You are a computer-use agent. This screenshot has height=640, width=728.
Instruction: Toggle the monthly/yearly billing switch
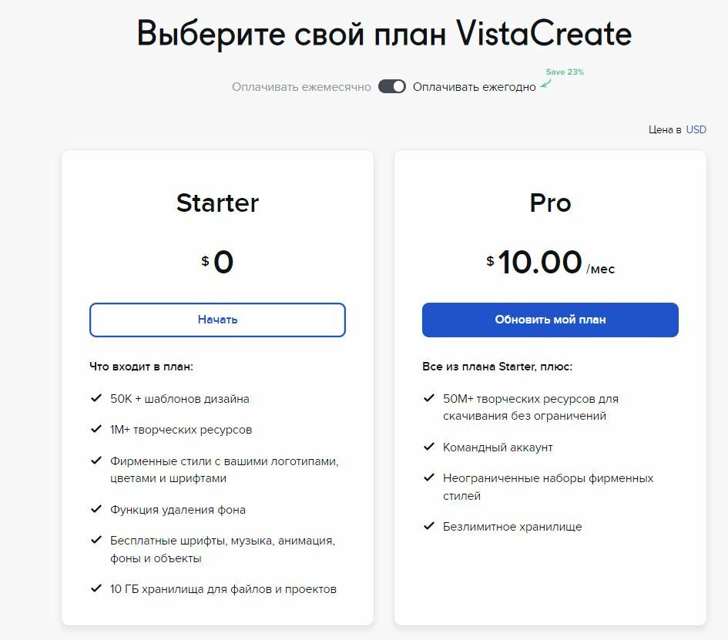click(x=392, y=86)
